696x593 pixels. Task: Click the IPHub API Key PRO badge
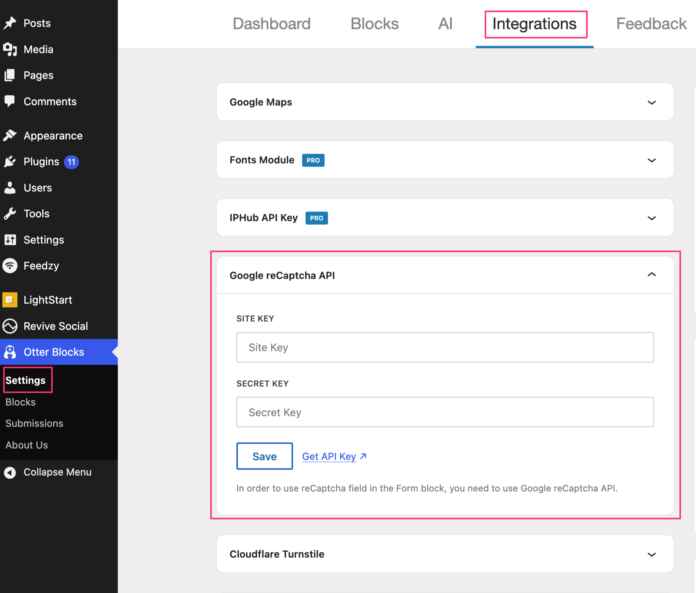[317, 218]
